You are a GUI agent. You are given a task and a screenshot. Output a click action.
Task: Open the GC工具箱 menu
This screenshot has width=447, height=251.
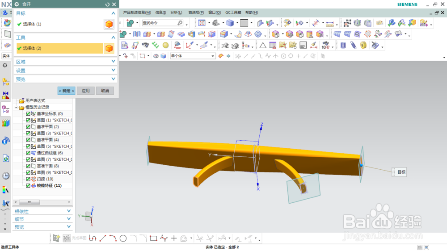click(233, 13)
